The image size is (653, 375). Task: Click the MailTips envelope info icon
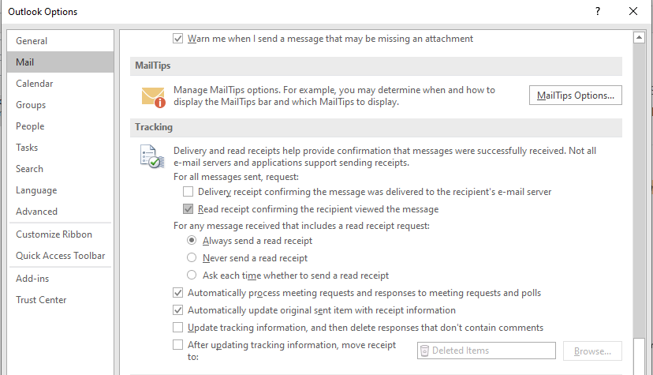pos(153,96)
